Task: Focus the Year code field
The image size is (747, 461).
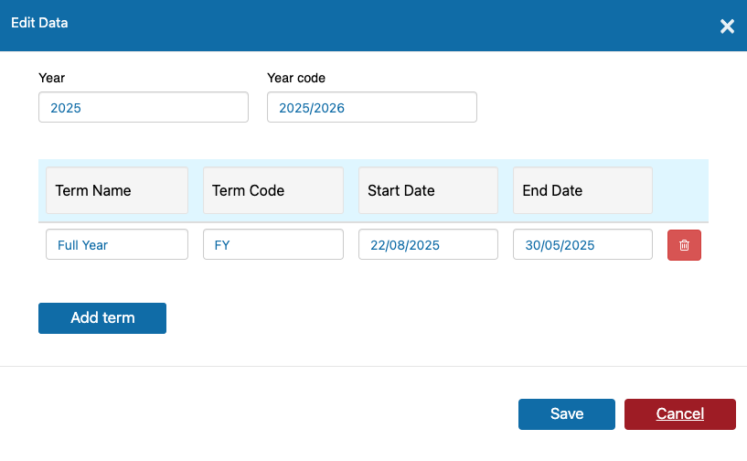Action: pyautogui.click(x=372, y=107)
